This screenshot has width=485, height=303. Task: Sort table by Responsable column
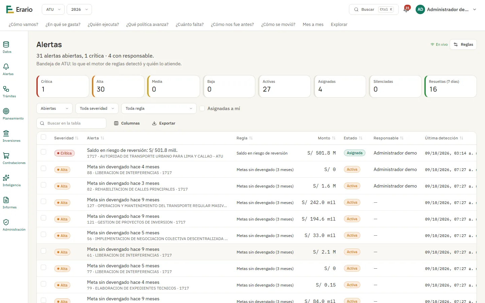388,138
